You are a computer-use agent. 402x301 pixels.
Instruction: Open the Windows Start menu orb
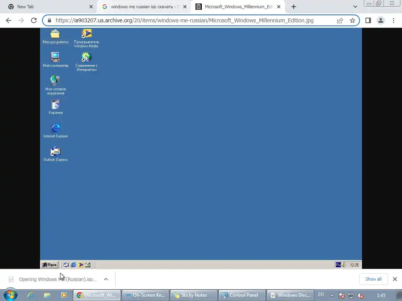[10, 295]
